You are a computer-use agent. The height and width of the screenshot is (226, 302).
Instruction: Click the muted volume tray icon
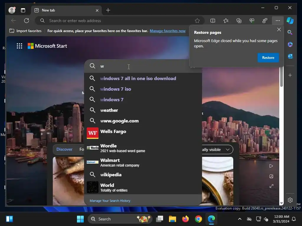pyautogui.click(x=266, y=219)
